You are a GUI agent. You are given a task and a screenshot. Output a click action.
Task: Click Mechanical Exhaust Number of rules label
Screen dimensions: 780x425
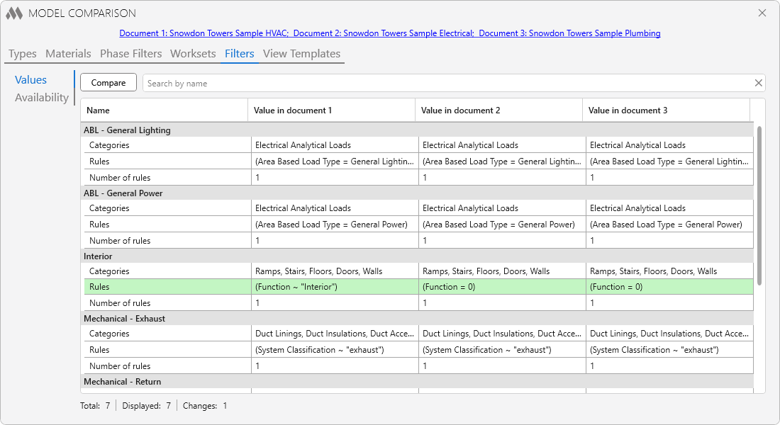120,366
